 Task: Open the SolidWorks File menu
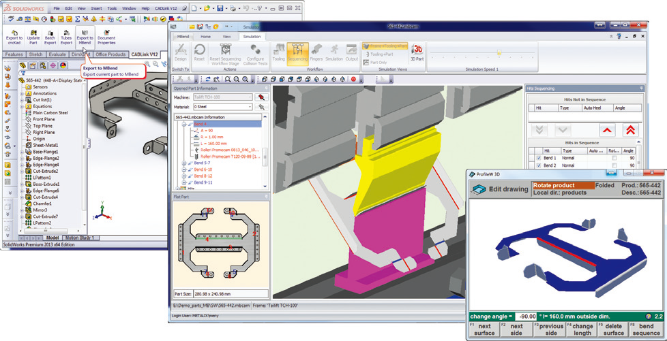[57, 8]
